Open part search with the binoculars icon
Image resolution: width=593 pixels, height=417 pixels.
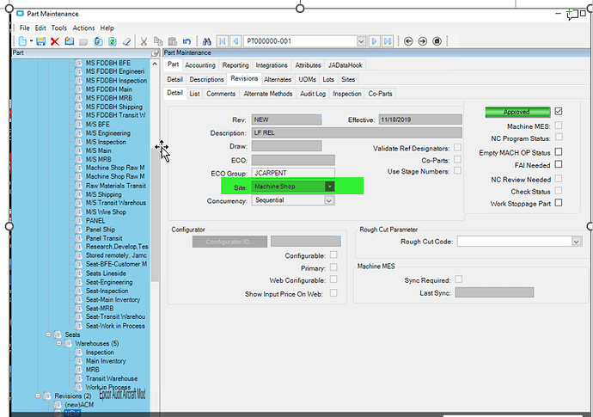[x=206, y=41]
